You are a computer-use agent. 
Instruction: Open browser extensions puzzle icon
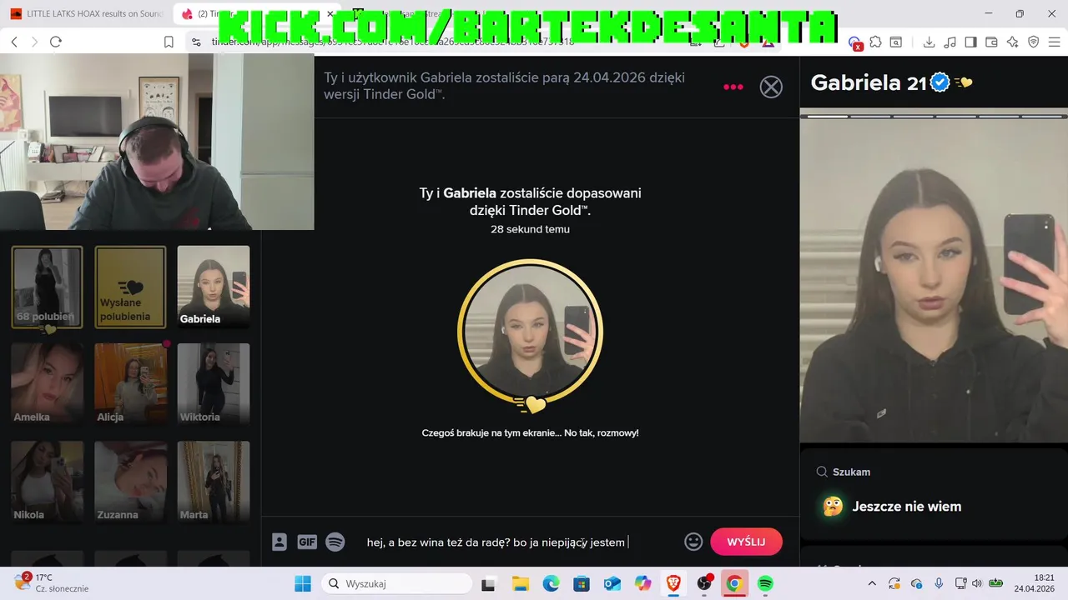[875, 42]
